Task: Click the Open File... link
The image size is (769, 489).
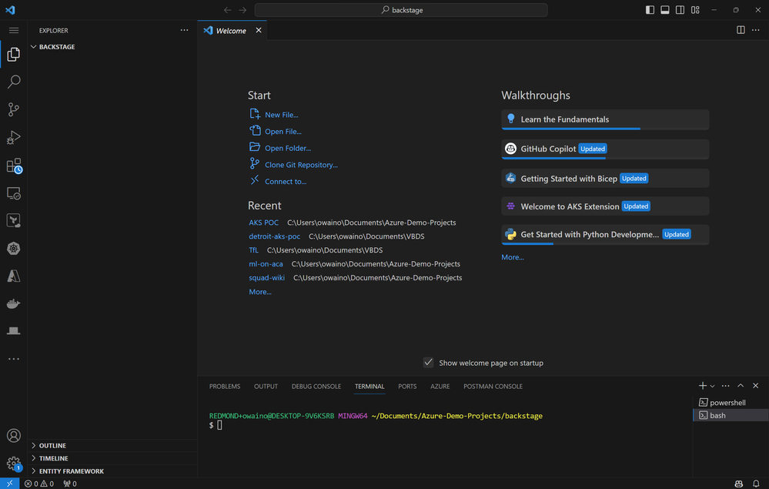Action: [283, 132]
